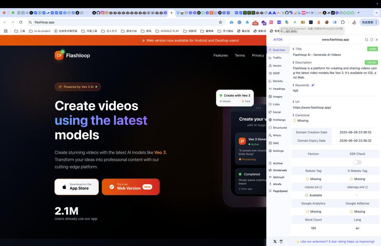The width and height of the screenshot is (381, 246).
Task: Click the AITDK panel expand window icon
Action: click(367, 39)
